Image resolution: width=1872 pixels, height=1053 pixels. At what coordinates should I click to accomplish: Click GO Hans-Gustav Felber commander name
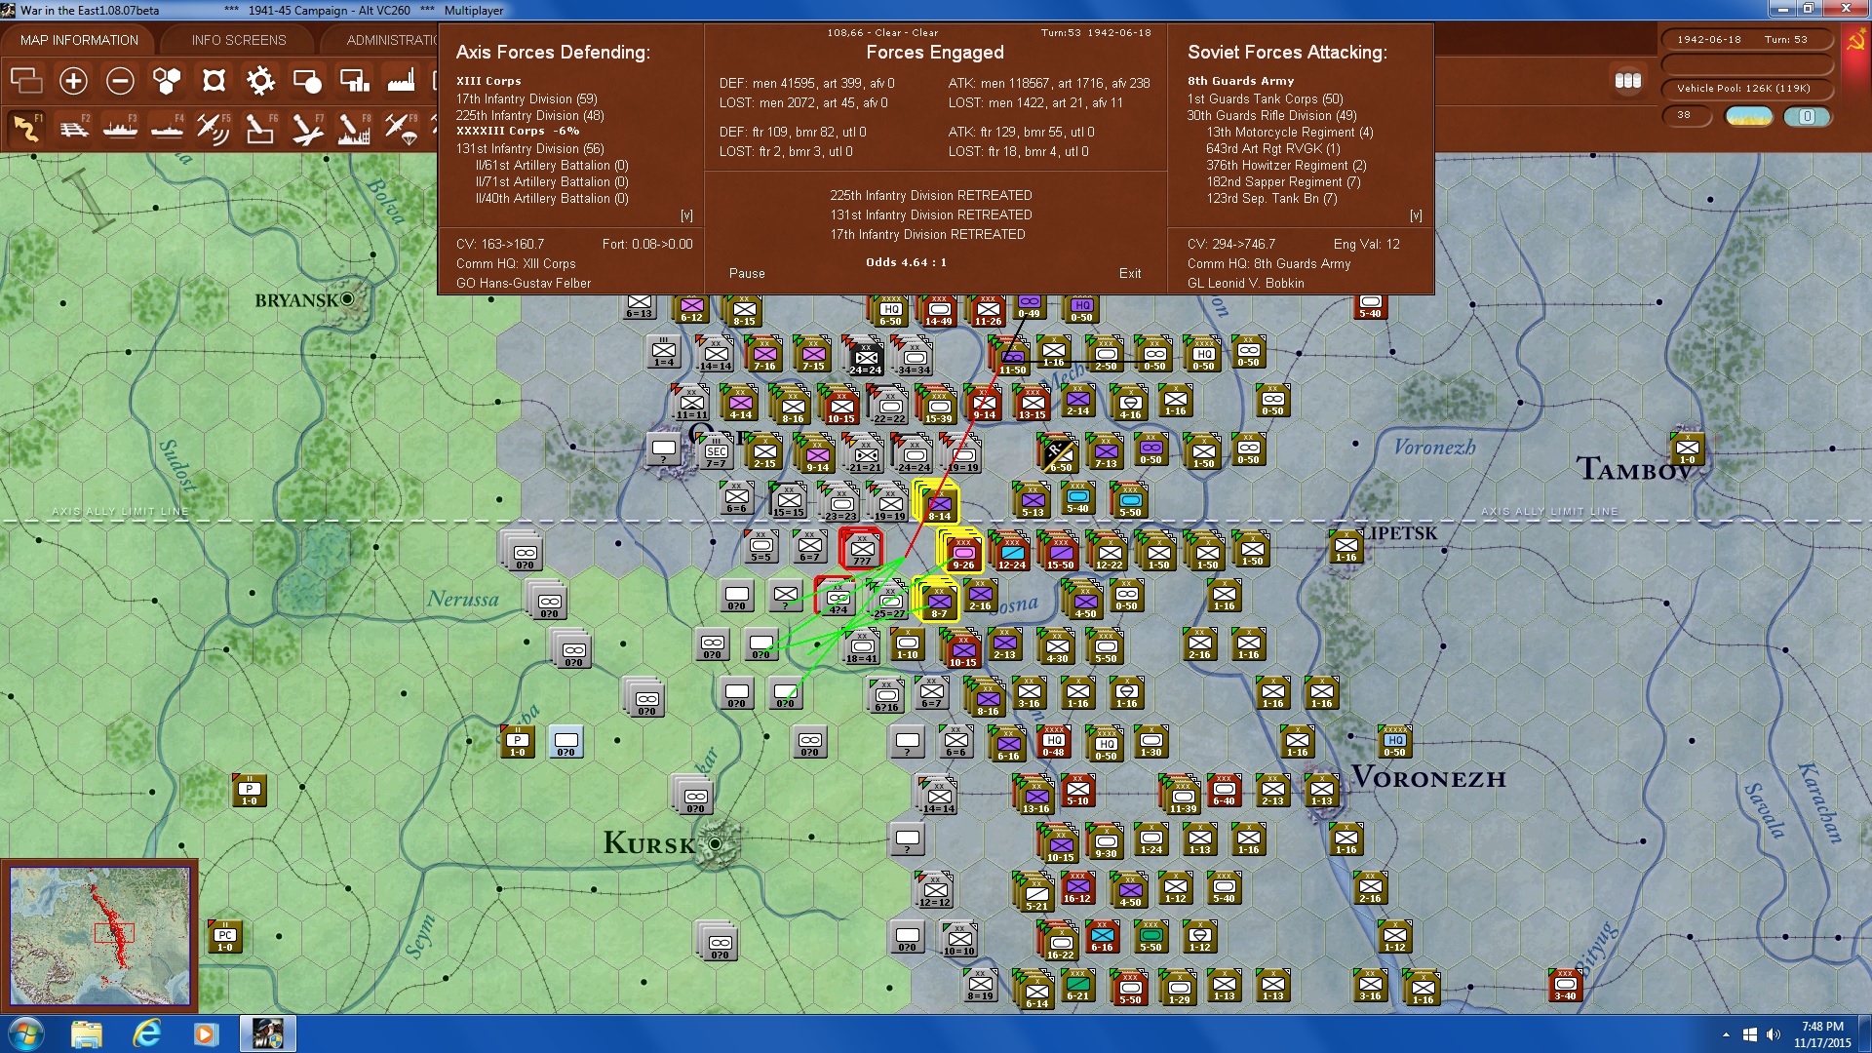click(524, 284)
